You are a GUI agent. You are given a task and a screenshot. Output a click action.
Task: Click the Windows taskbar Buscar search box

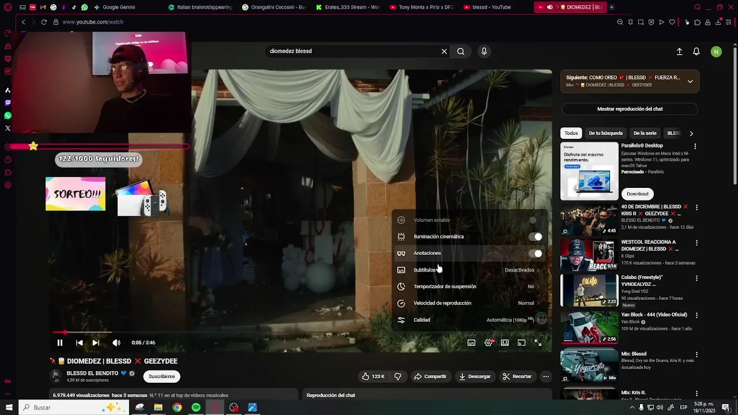tap(75, 408)
